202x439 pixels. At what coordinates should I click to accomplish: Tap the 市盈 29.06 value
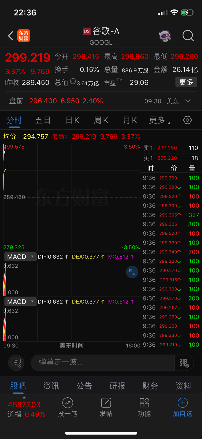point(139,82)
